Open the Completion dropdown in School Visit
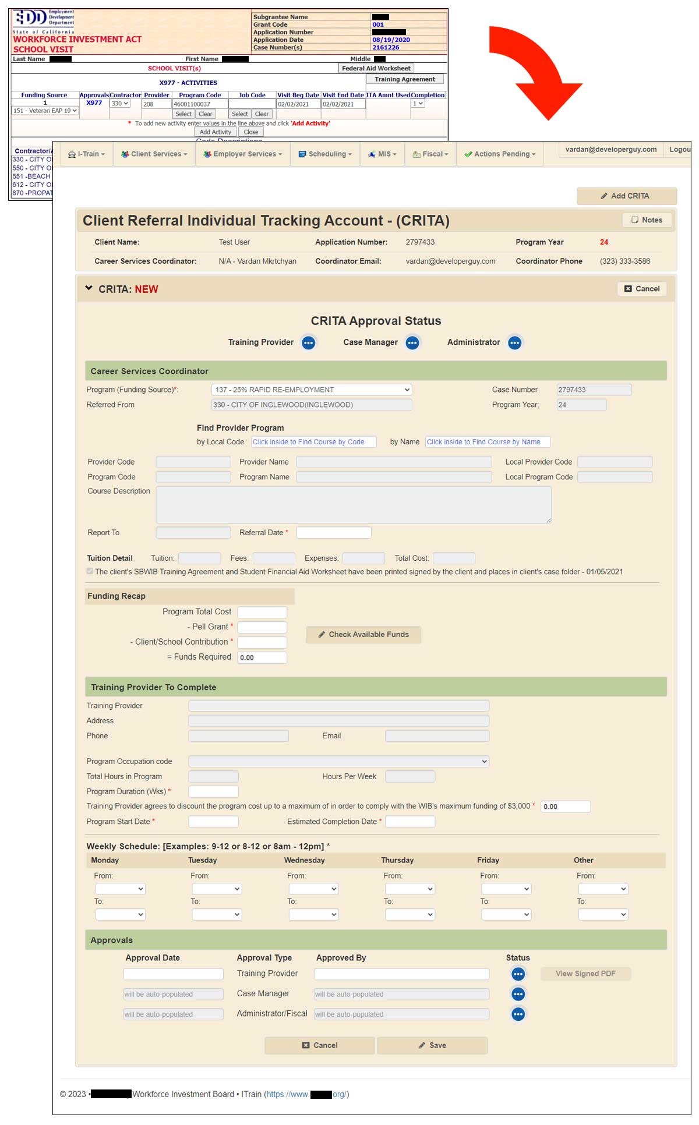This screenshot has height=1125, width=699. 418,104
